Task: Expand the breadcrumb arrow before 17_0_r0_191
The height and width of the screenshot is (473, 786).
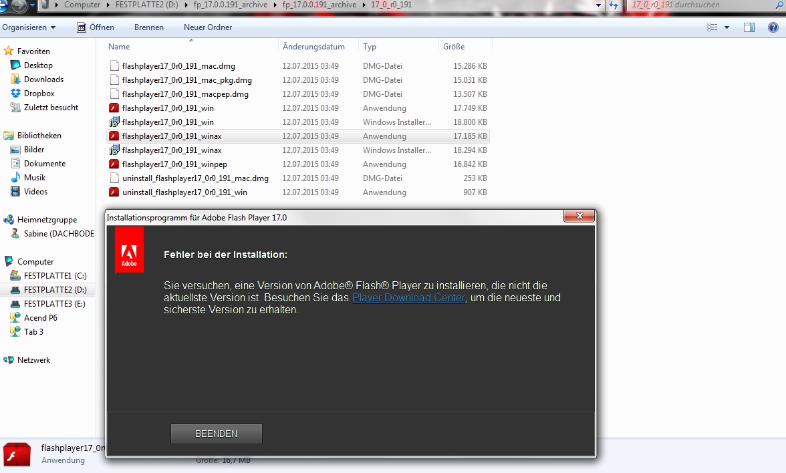Action: pos(364,5)
